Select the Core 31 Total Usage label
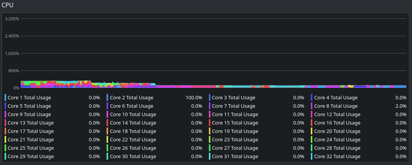The image size is (412, 165). pos(235,156)
